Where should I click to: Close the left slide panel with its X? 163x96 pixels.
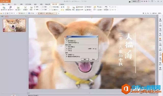[x=26, y=16]
